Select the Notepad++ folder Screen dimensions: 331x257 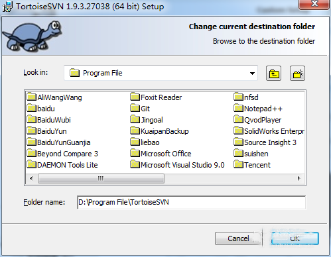tap(258, 109)
